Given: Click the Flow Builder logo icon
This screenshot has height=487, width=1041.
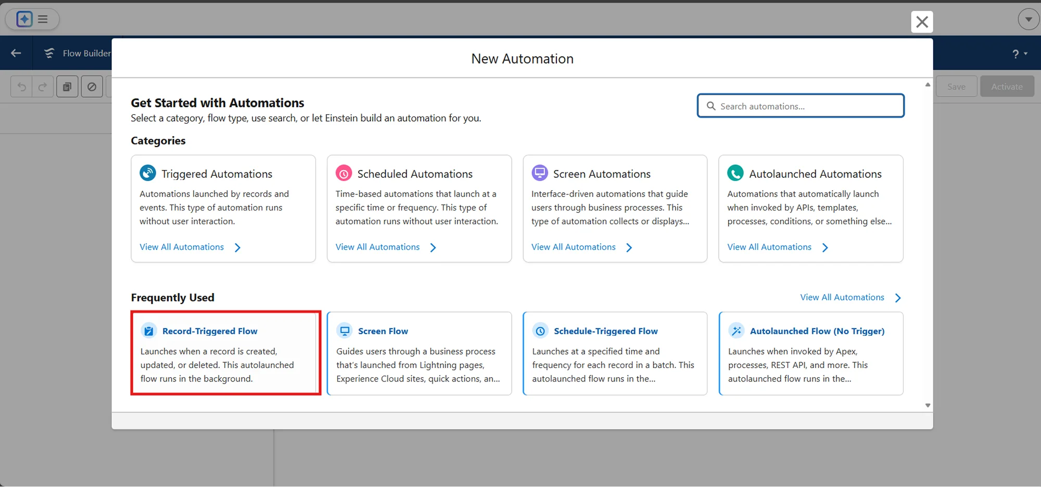Looking at the screenshot, I should pyautogui.click(x=49, y=52).
